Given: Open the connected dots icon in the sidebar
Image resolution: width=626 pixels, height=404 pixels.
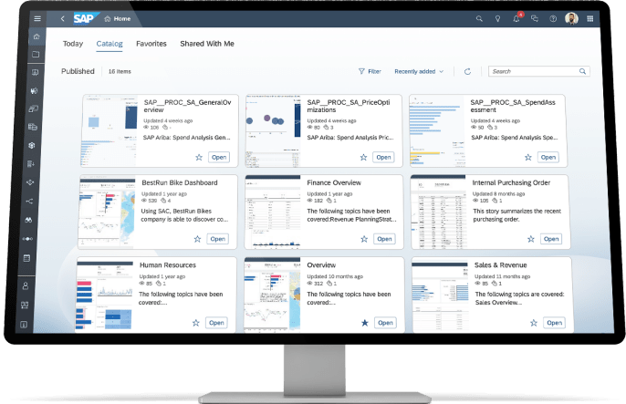Looking at the screenshot, I should [x=27, y=239].
